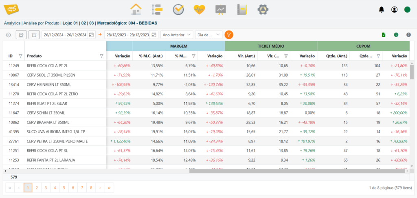Click the horizontal table scrollbar
The image size is (417, 198).
click(297, 171)
